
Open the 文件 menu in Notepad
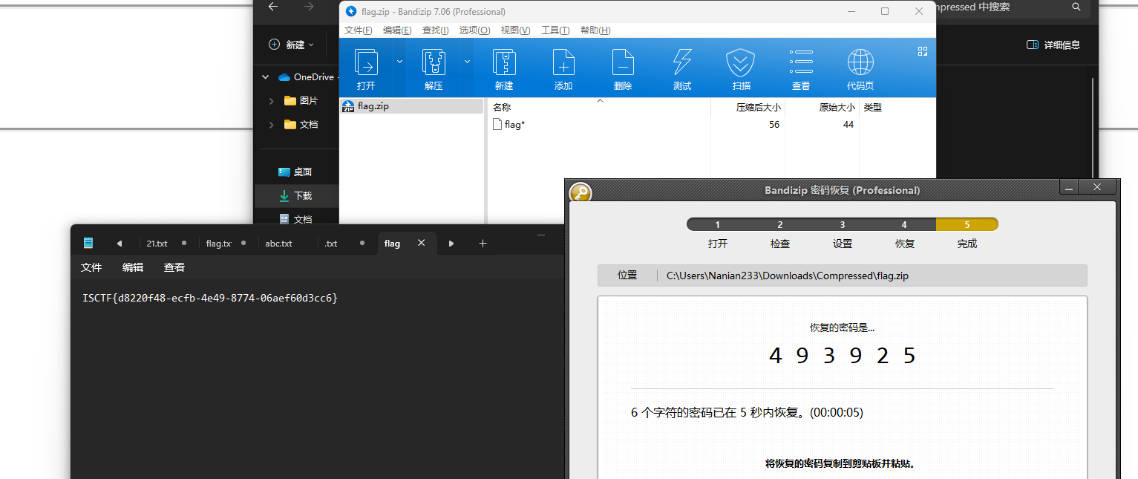pos(91,267)
